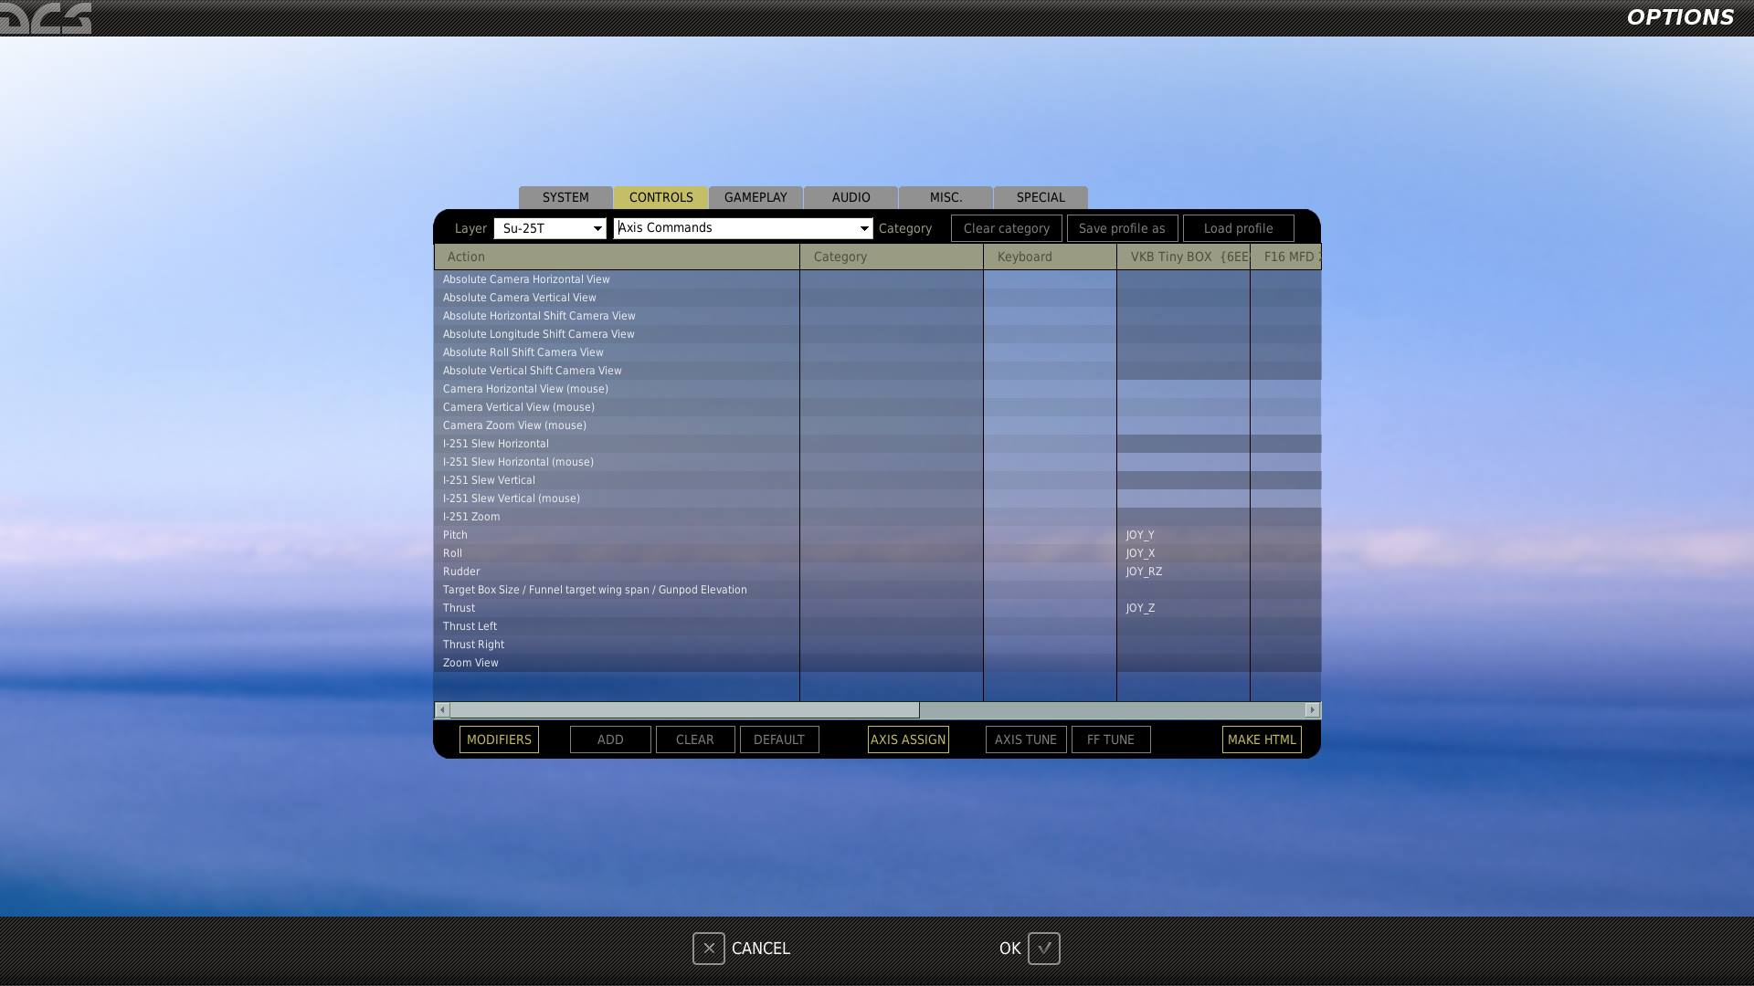Switch to the GAMEPLAY tab

click(x=755, y=197)
